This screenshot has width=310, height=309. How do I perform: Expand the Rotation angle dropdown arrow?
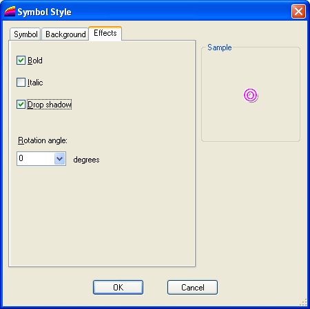pyautogui.click(x=60, y=158)
